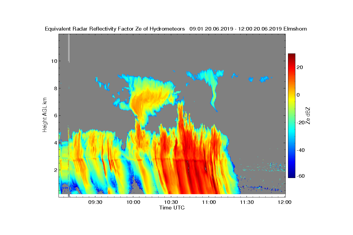Screen dimensions: 353x235
Task: Click the '09:30' time tick label
Action: click(95, 202)
